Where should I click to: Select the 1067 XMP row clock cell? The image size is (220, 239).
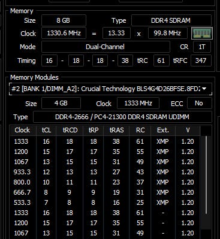point(21,162)
